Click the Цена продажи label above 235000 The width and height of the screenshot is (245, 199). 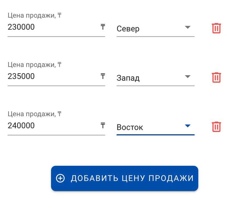point(35,65)
